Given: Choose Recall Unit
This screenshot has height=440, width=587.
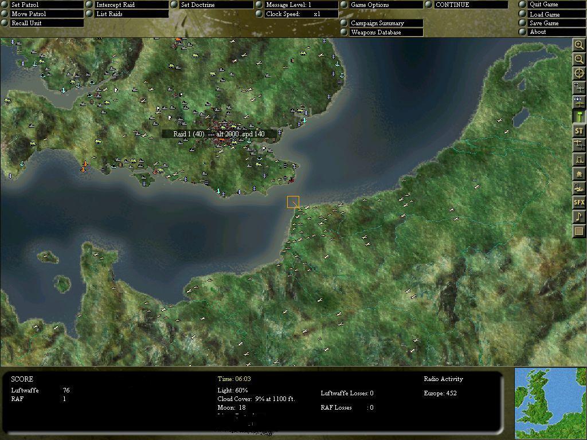Looking at the screenshot, I should [47, 23].
